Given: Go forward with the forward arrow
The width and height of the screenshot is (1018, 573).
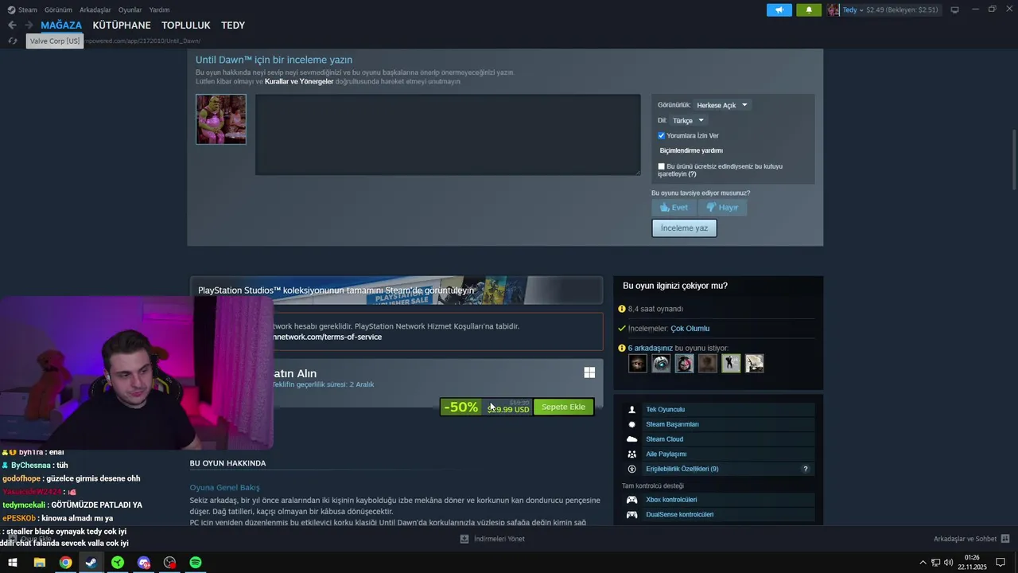Looking at the screenshot, I should [x=29, y=25].
